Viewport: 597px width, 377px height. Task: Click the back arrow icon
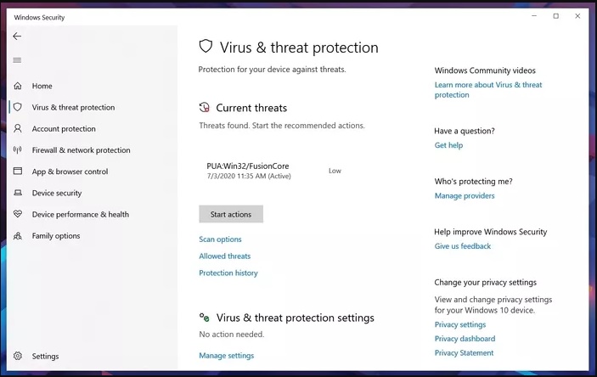click(x=17, y=37)
